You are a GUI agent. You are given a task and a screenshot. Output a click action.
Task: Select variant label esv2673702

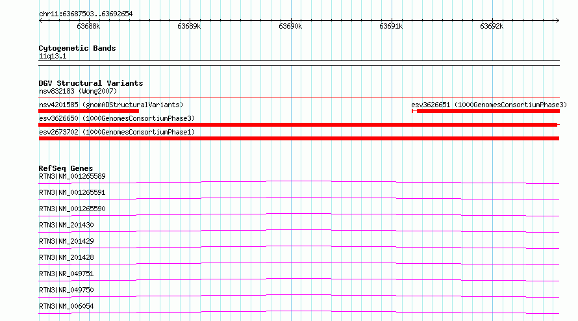click(x=117, y=132)
